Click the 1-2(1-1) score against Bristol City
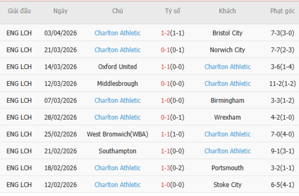299x196 pixels. pyautogui.click(x=172, y=33)
